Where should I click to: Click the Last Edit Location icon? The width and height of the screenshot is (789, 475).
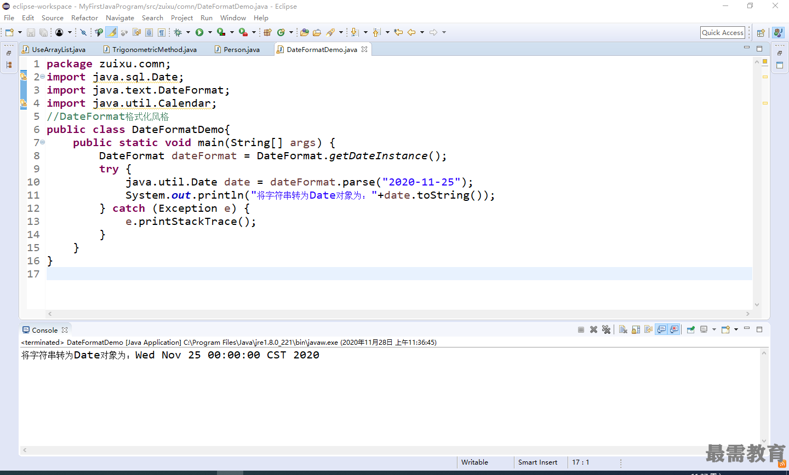pyautogui.click(x=398, y=32)
